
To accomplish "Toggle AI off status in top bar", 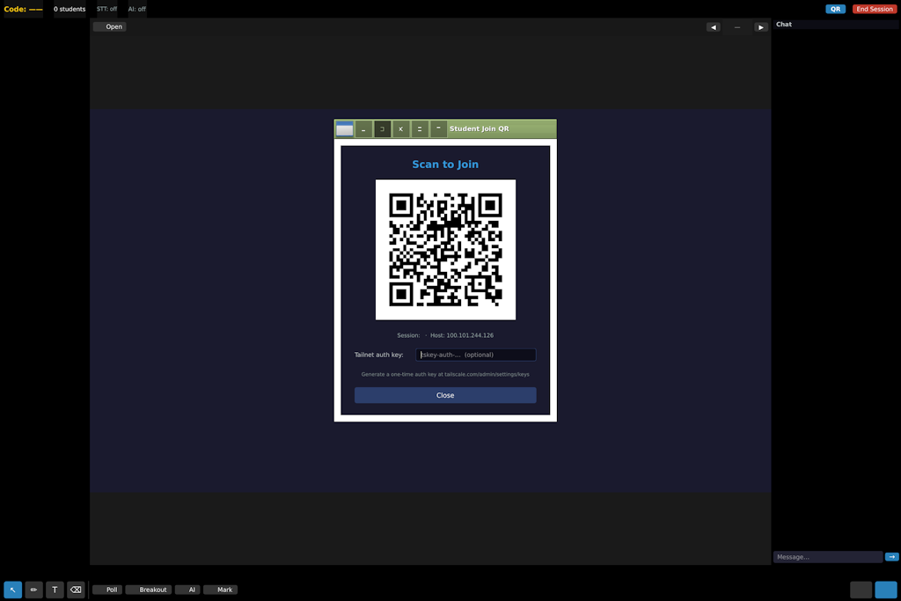I will tap(136, 9).
